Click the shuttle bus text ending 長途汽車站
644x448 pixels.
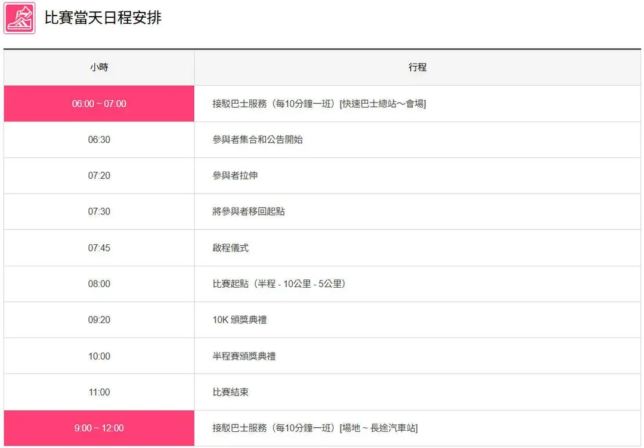tap(315, 428)
